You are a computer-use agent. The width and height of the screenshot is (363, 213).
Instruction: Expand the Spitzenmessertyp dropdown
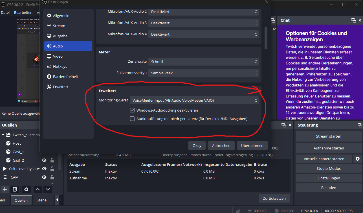click(203, 73)
